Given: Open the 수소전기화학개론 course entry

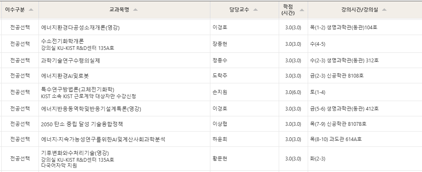Looking at the screenshot, I should coord(63,41).
